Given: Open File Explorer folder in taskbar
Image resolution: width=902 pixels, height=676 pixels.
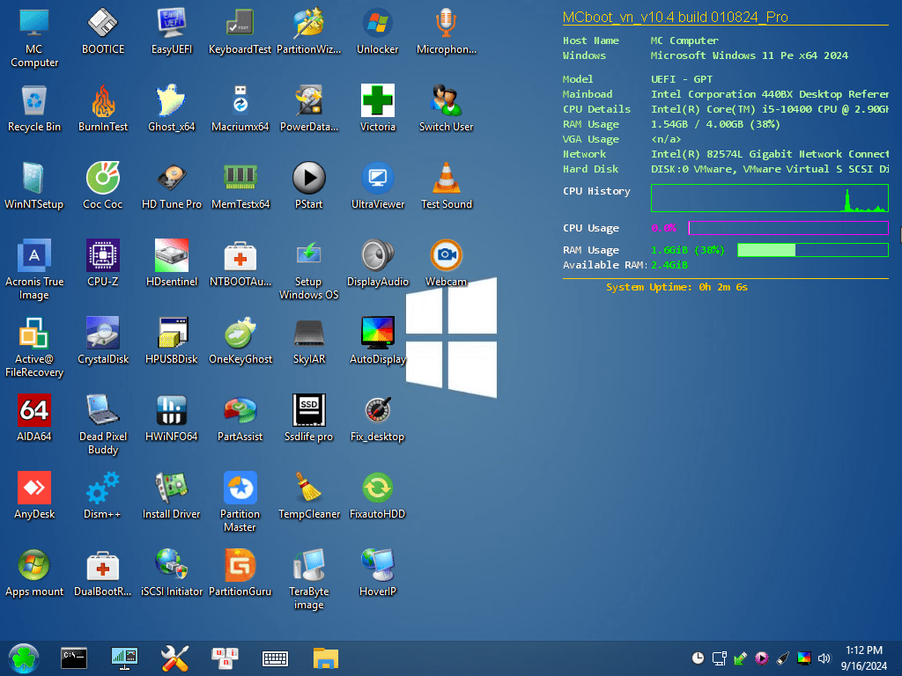Looking at the screenshot, I should [326, 658].
